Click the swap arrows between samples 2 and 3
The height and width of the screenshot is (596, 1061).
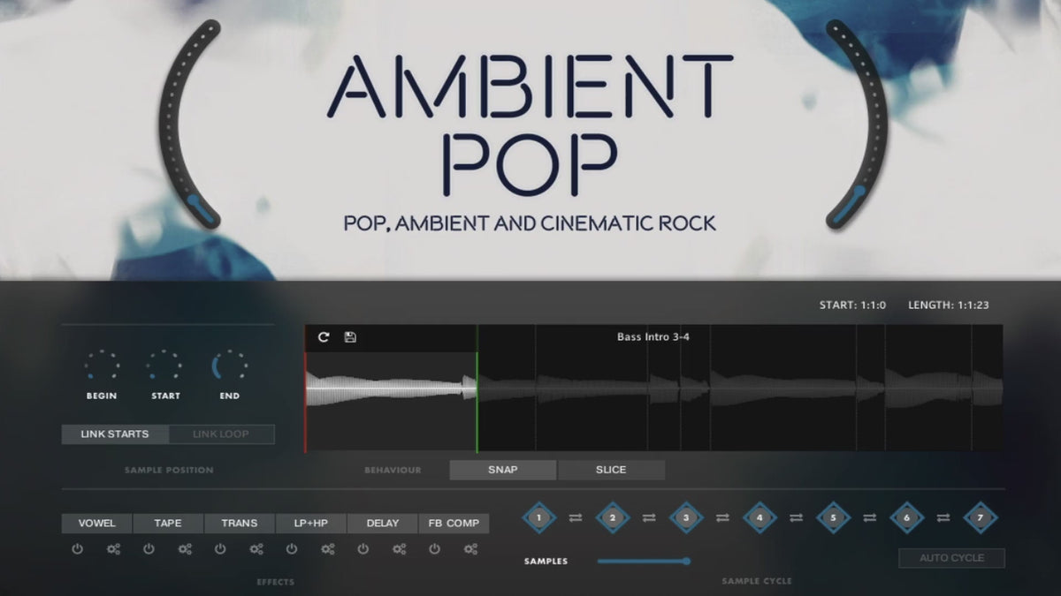[x=649, y=518]
